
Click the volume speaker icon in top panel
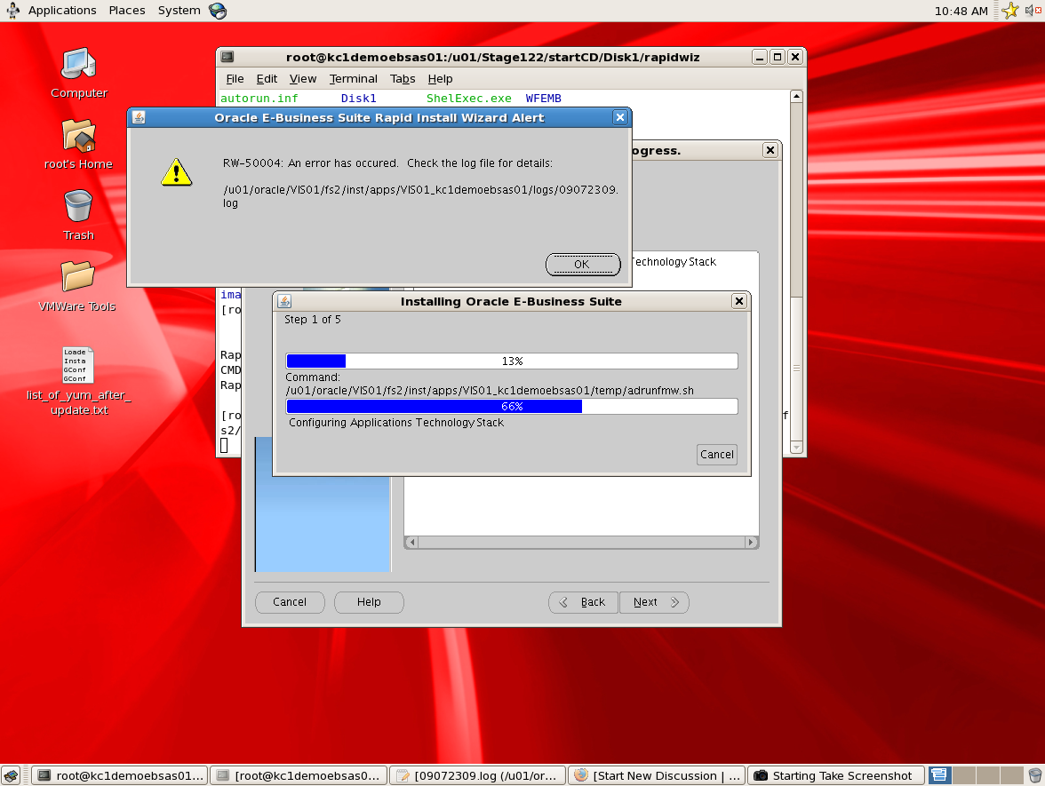point(1033,11)
